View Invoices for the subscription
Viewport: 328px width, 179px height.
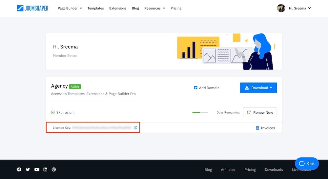point(265,128)
